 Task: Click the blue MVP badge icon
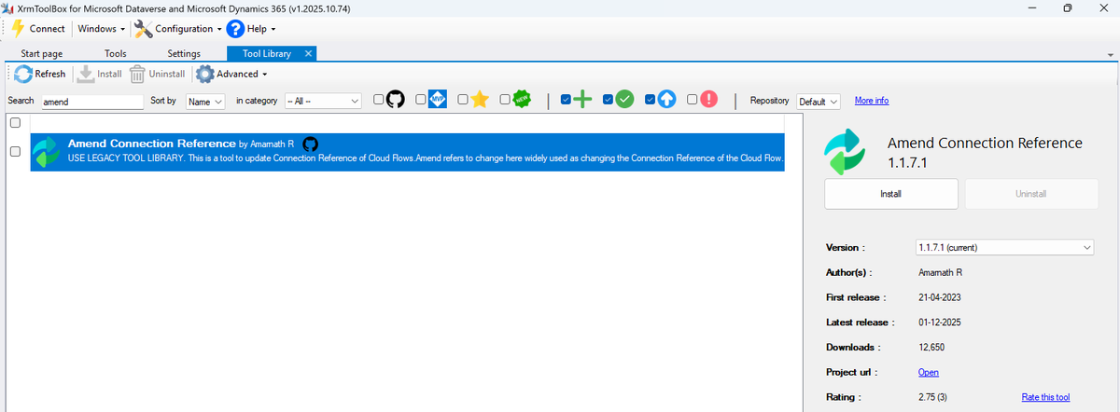click(x=438, y=100)
